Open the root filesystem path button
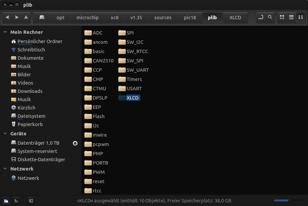Screen dimensions: 308x206 pos(42,18)
